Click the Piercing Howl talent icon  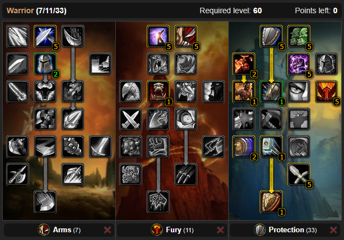pos(158,92)
